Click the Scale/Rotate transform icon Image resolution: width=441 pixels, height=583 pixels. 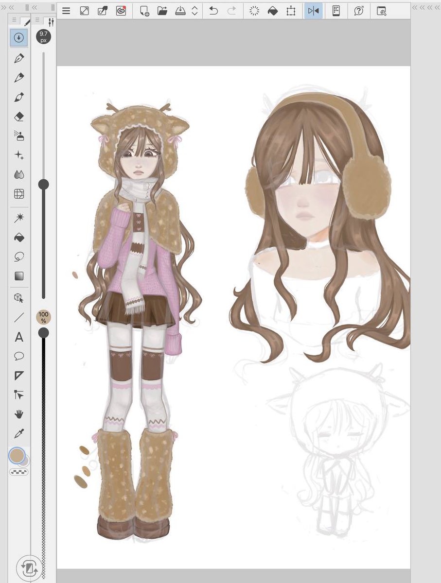point(291,11)
